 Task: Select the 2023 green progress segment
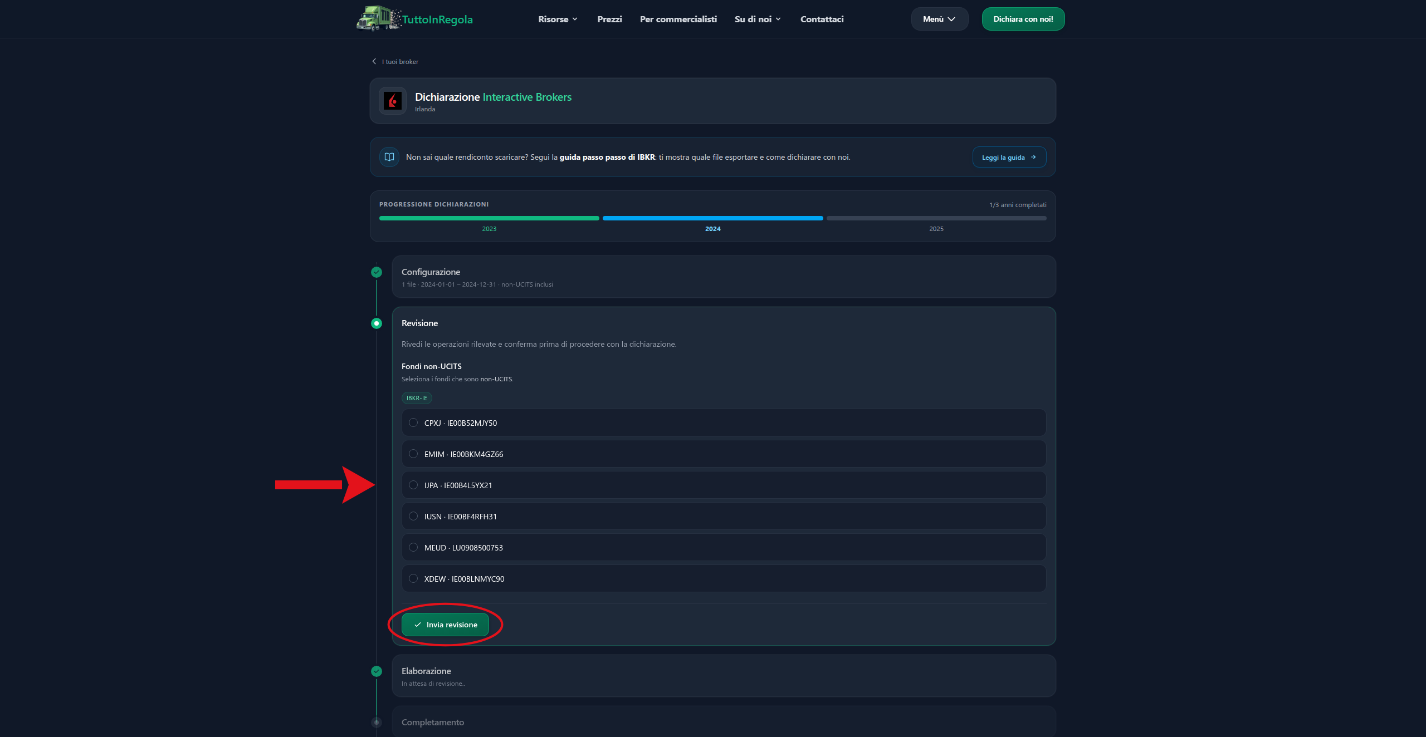489,218
